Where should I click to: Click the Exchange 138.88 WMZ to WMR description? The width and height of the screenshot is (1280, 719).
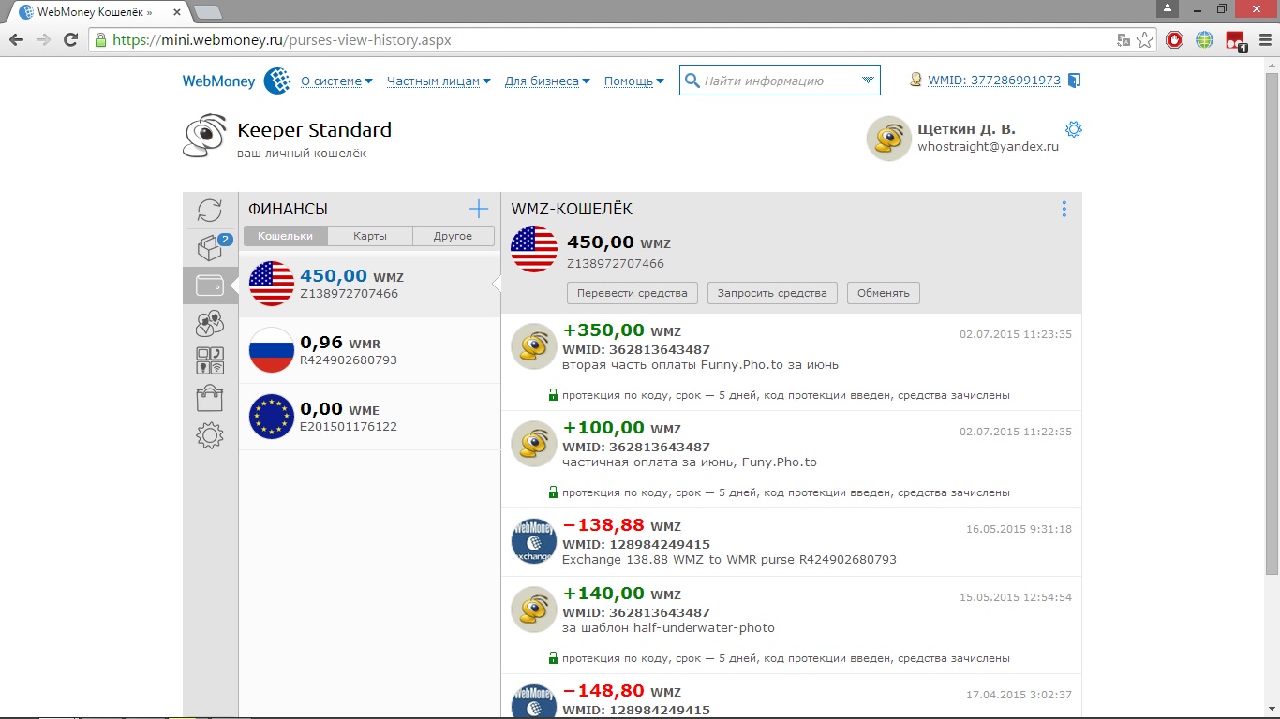pos(730,559)
